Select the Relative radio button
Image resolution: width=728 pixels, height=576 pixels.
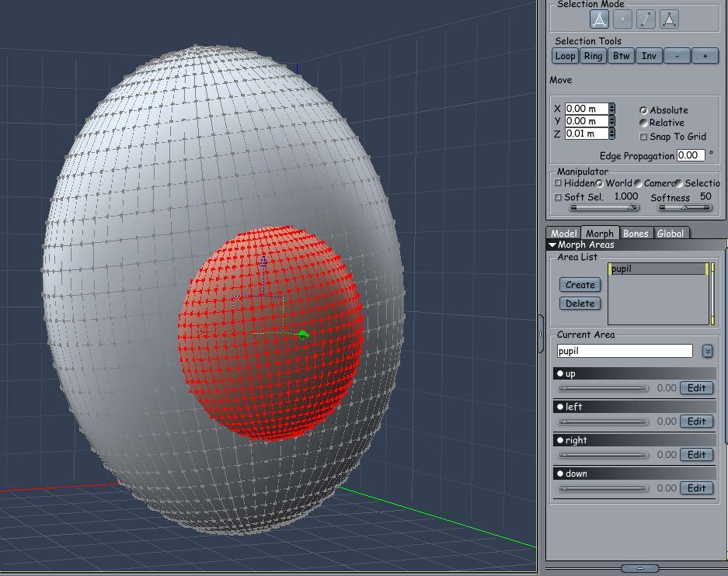tap(643, 123)
